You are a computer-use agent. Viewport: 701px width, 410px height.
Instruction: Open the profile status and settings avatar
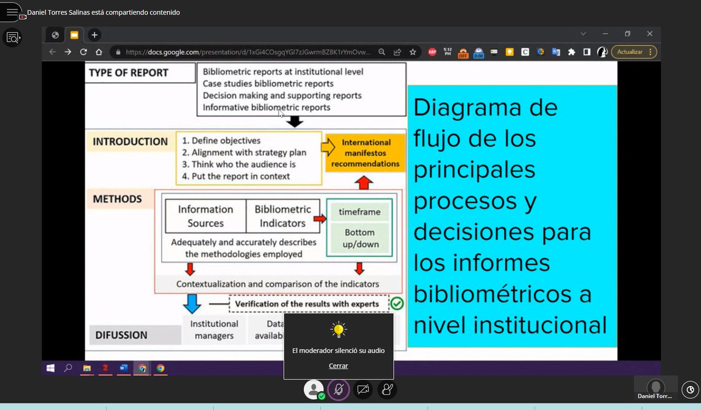click(314, 390)
